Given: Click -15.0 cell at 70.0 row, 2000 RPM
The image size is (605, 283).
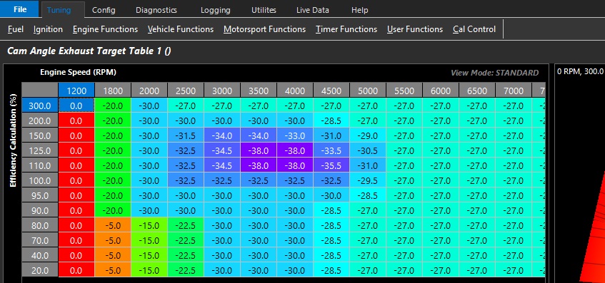Looking at the screenshot, I should tap(149, 241).
